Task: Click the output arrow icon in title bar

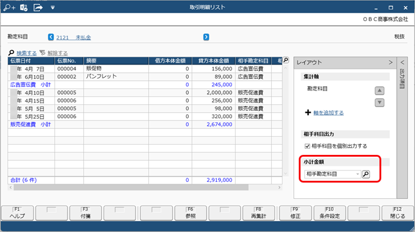Action: pyautogui.click(x=38, y=8)
